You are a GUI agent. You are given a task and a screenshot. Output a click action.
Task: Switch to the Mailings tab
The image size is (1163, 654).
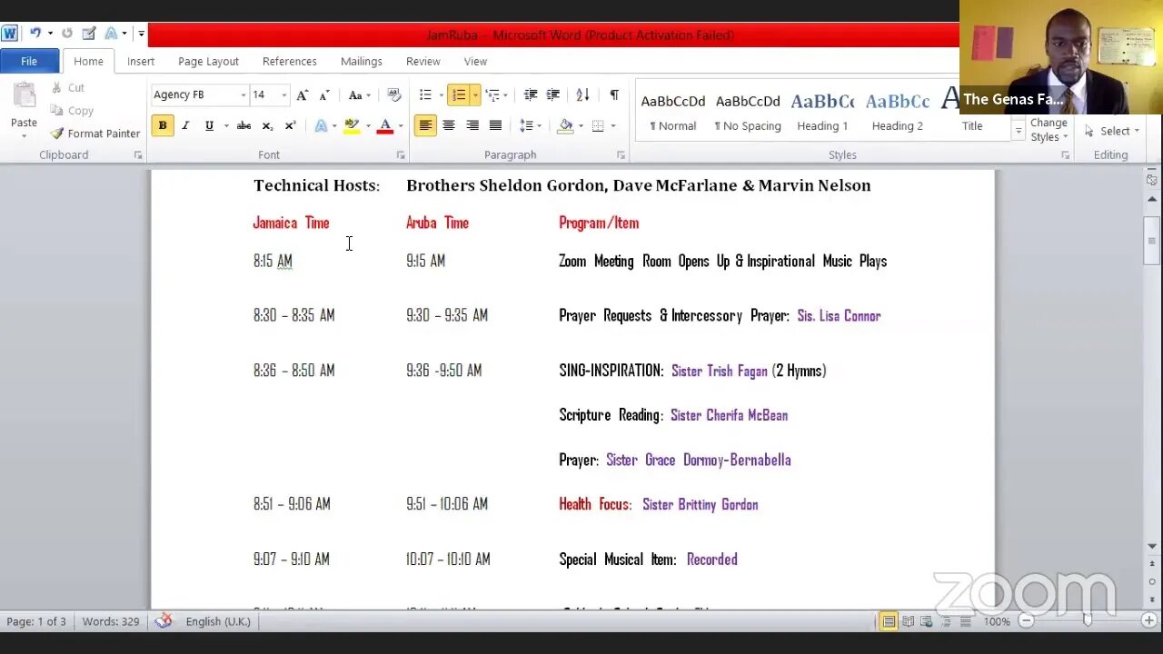coord(362,61)
